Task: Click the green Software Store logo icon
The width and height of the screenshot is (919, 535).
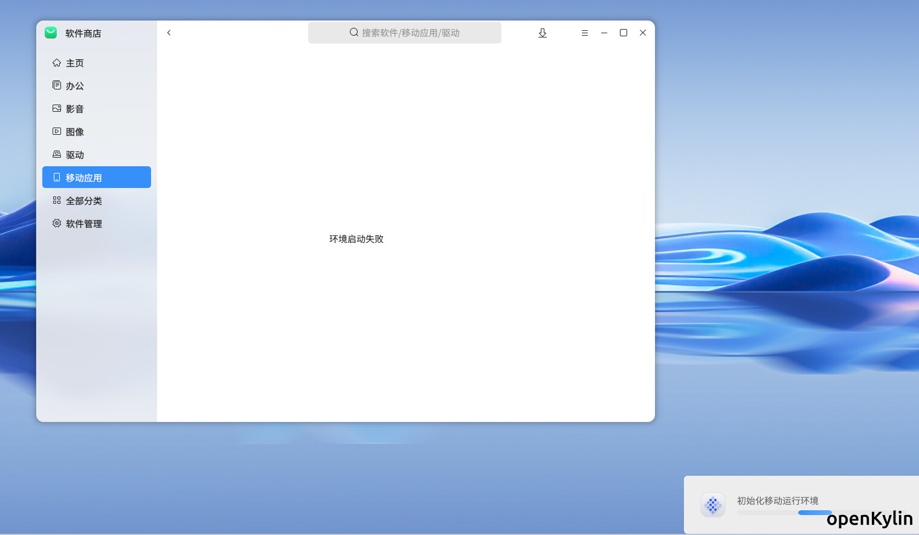Action: 51,33
